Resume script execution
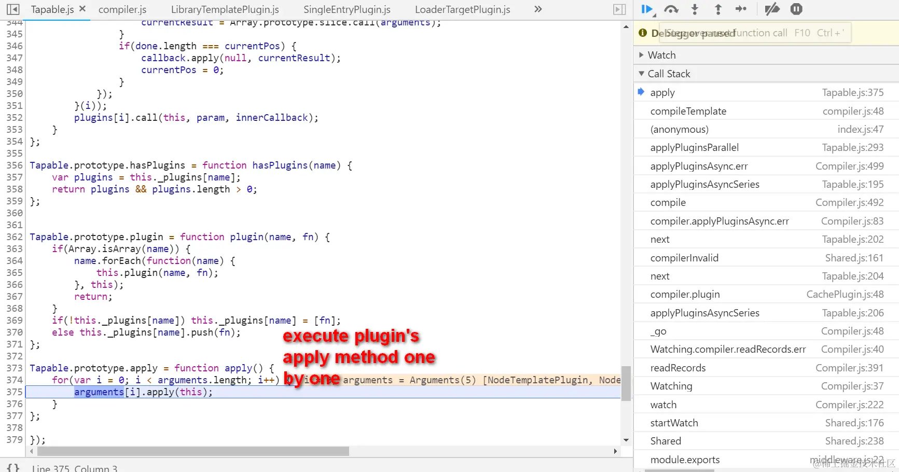The image size is (899, 472). (x=647, y=9)
